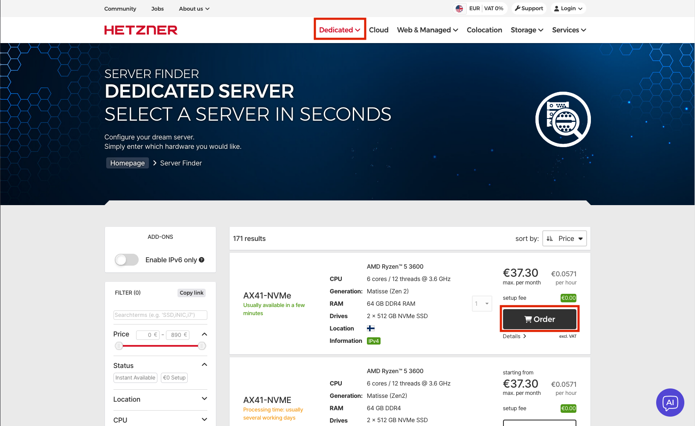Click the server finder magnifier icon
The image size is (695, 426).
[x=563, y=119]
